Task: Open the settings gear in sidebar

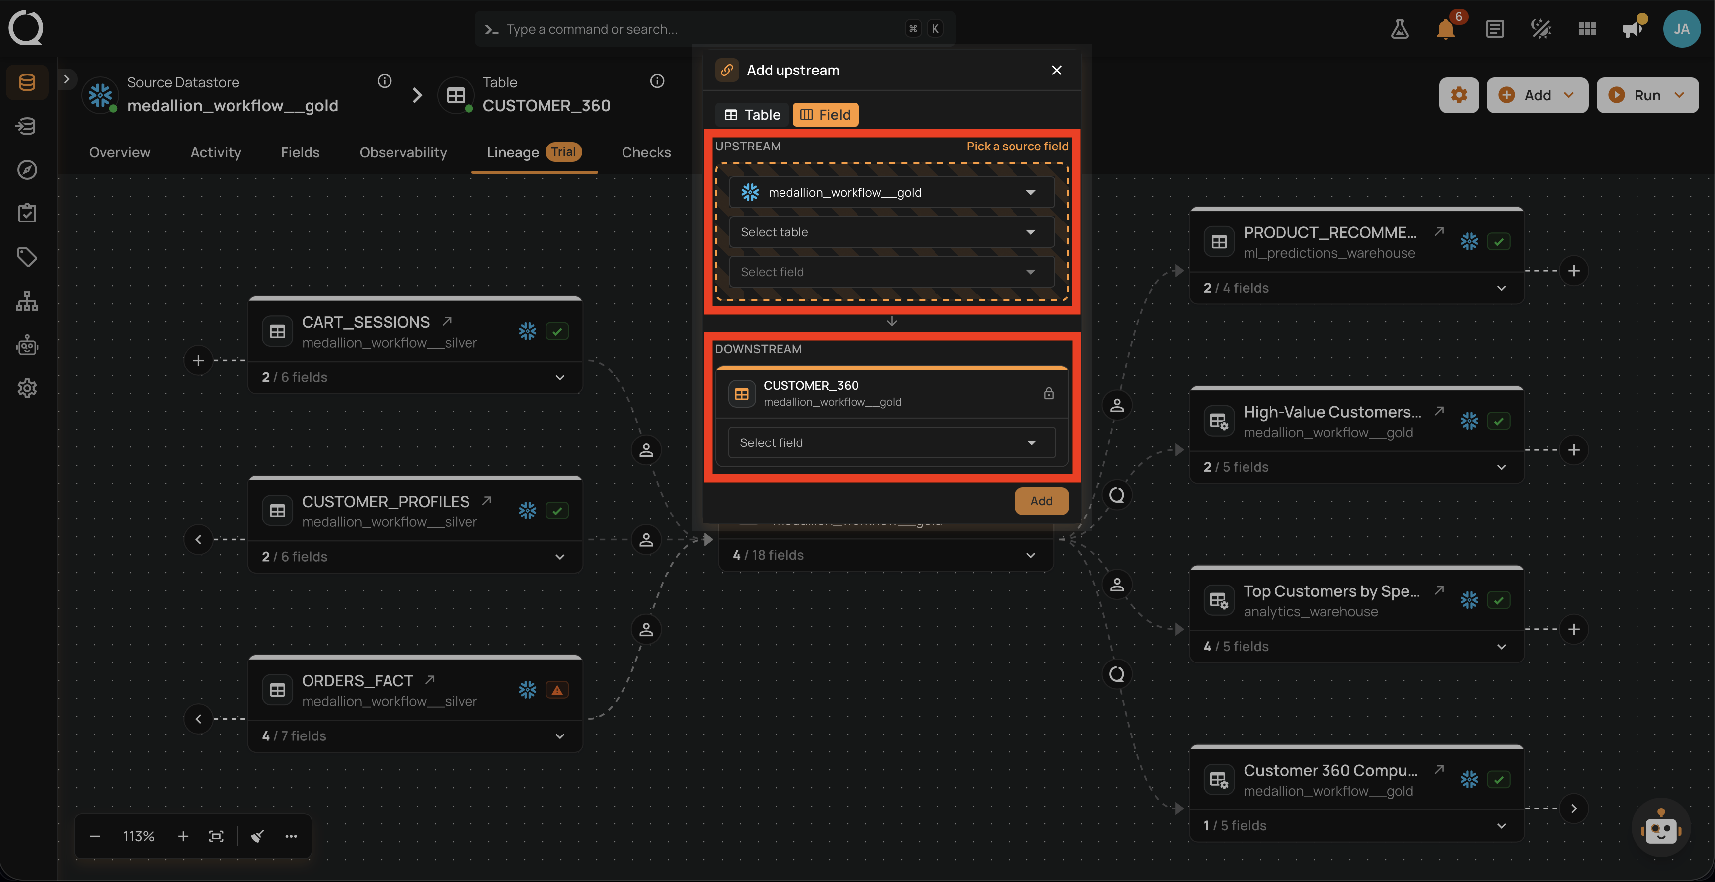Action: pyautogui.click(x=27, y=388)
